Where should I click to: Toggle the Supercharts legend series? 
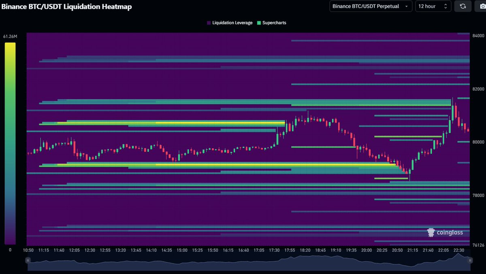[x=271, y=23]
